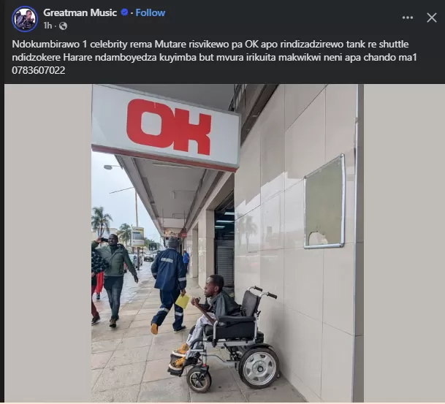Click the globe public-audience icon
Image resolution: width=445 pixels, height=404 pixels.
point(63,26)
